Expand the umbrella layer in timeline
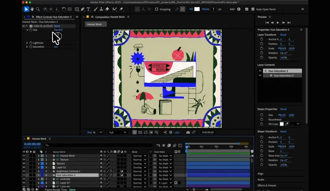 pos(38,179)
